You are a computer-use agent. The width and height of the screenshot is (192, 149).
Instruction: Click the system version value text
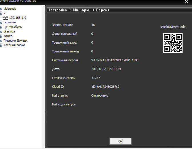point(115,60)
